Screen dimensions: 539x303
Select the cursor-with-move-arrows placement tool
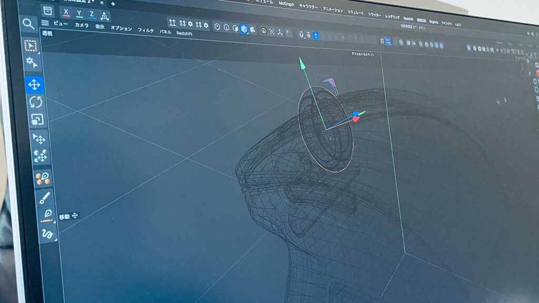(39, 139)
